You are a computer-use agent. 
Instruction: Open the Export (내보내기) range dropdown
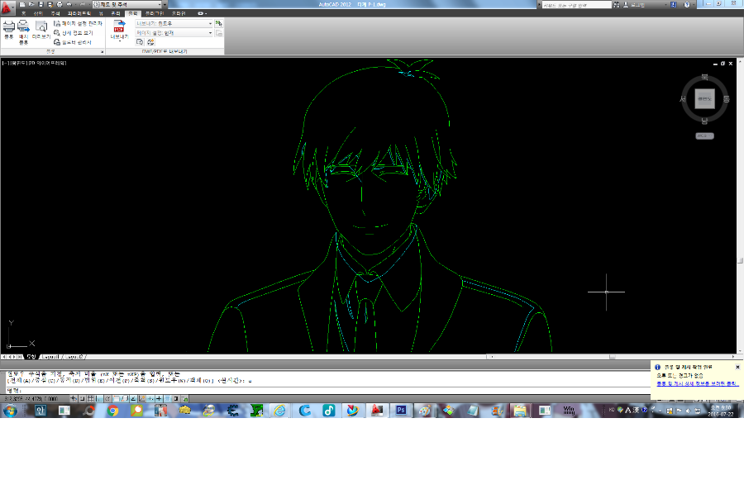(x=210, y=24)
